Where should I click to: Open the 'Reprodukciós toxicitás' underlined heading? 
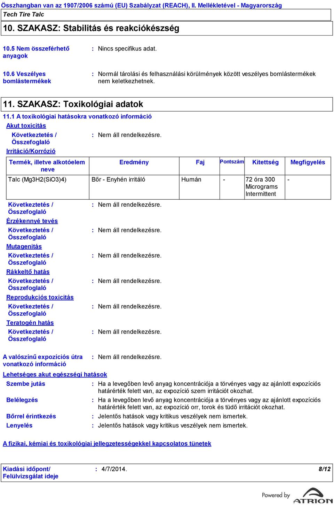[40, 297]
